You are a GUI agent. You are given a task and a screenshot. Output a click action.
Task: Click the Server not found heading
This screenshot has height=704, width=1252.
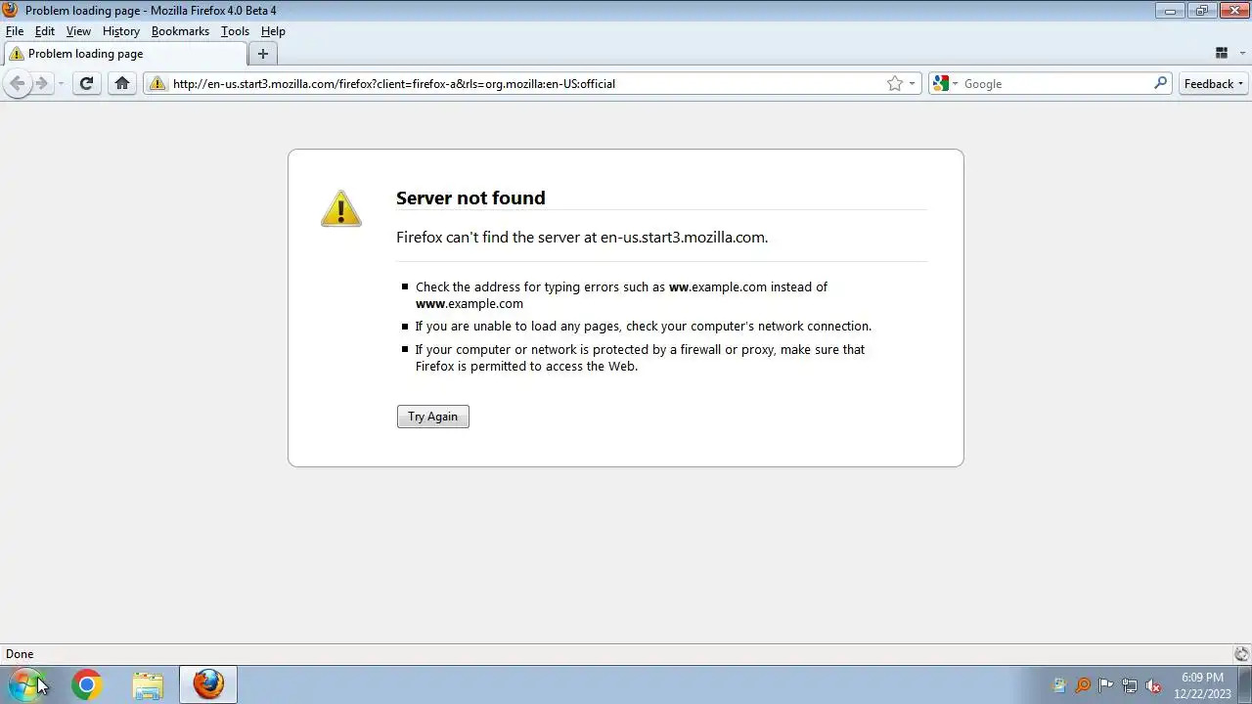pyautogui.click(x=470, y=198)
